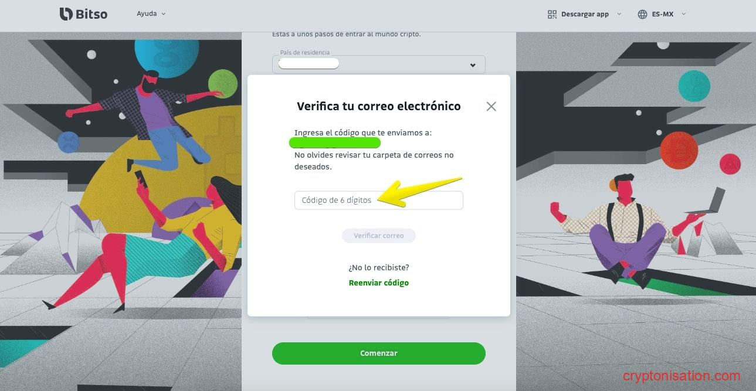This screenshot has width=756, height=391.
Task: Open the Ayuda menu
Action: coord(147,13)
